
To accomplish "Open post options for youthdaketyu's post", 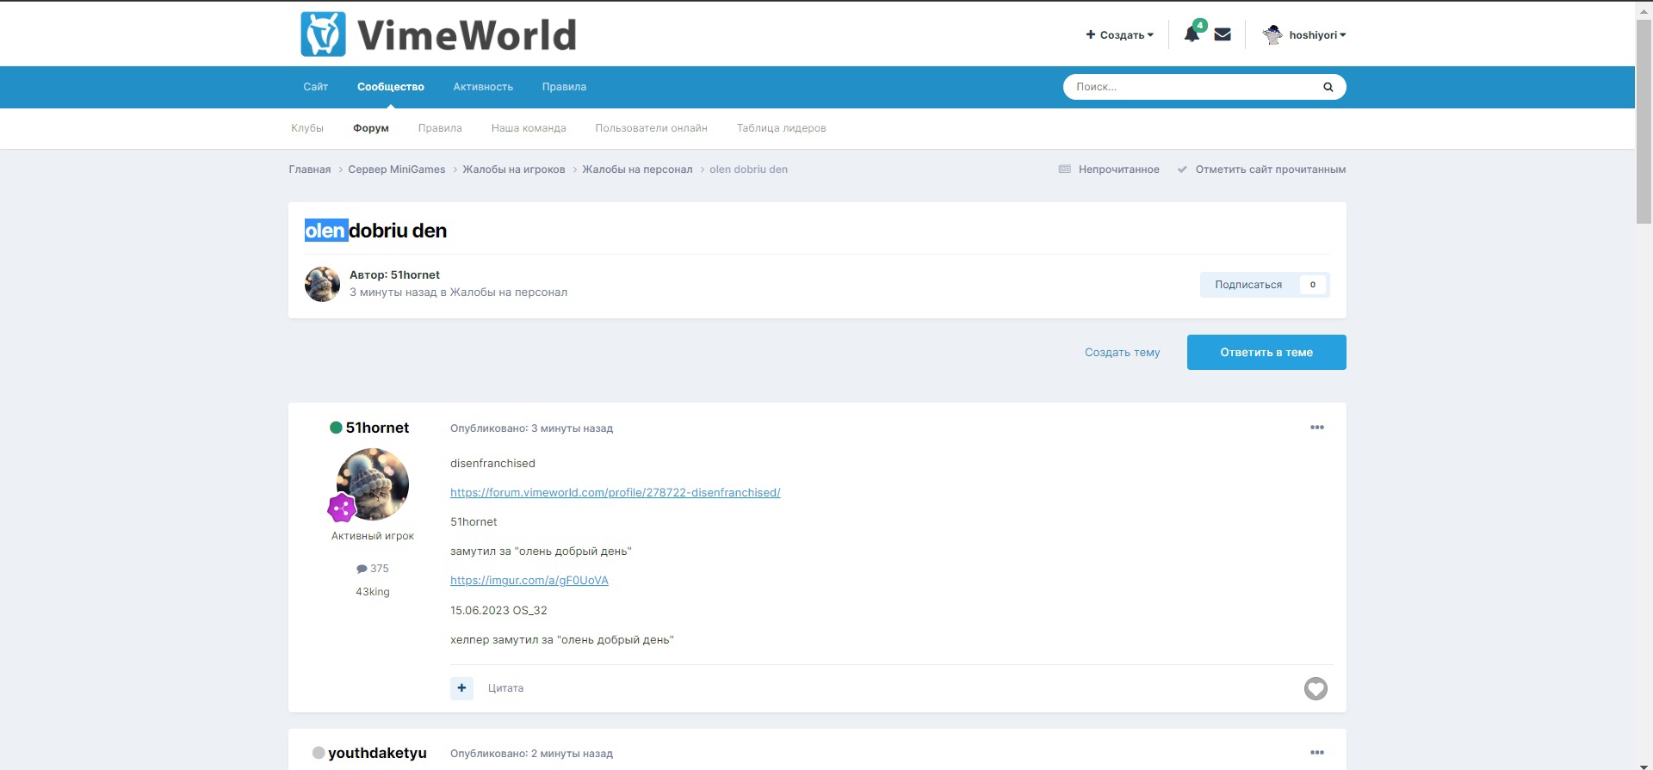I will pyautogui.click(x=1316, y=753).
